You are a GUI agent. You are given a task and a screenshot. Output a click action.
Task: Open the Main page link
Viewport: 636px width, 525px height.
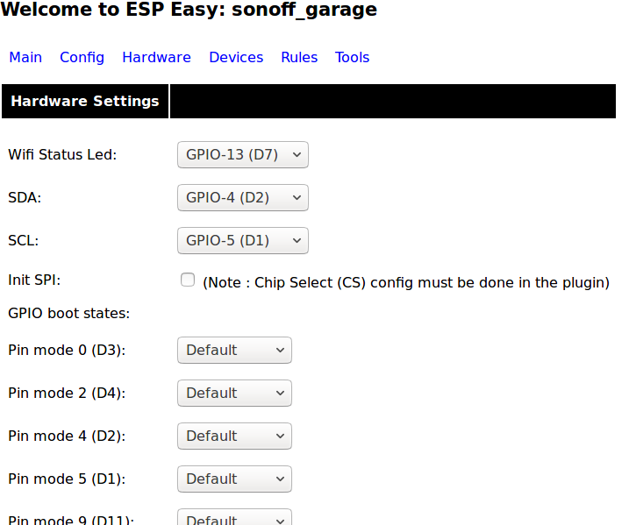(25, 58)
